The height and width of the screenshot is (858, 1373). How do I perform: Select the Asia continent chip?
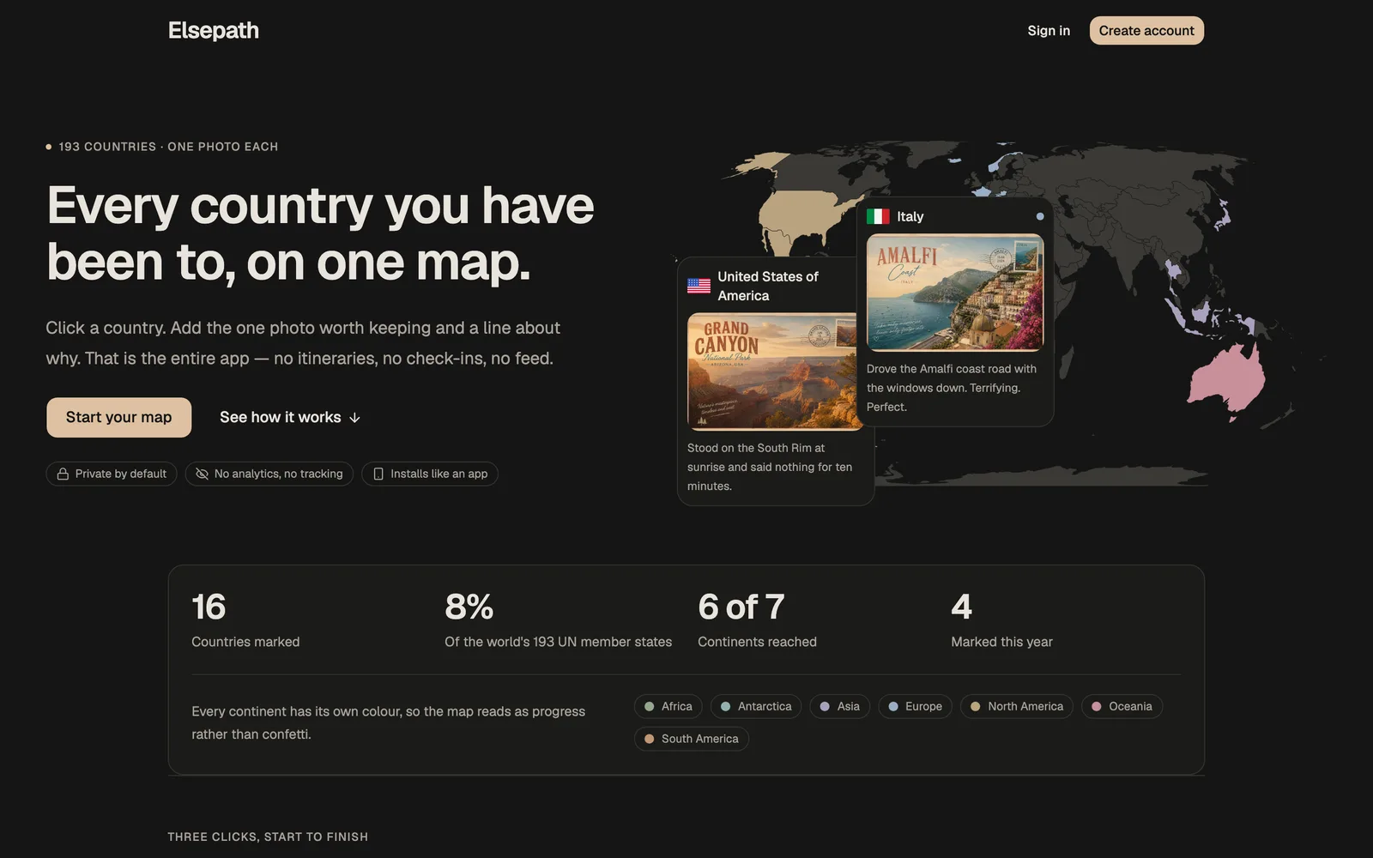[x=839, y=706]
